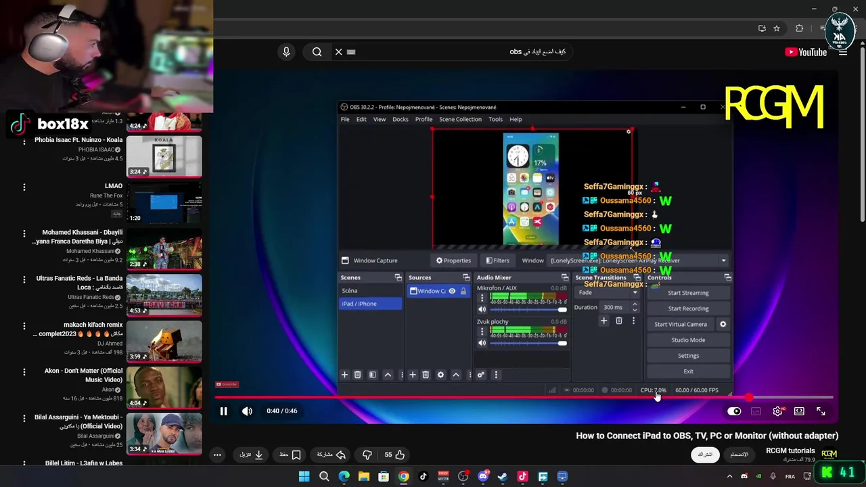
Task: Pop out the Audio Mixer dock icon
Action: click(565, 277)
